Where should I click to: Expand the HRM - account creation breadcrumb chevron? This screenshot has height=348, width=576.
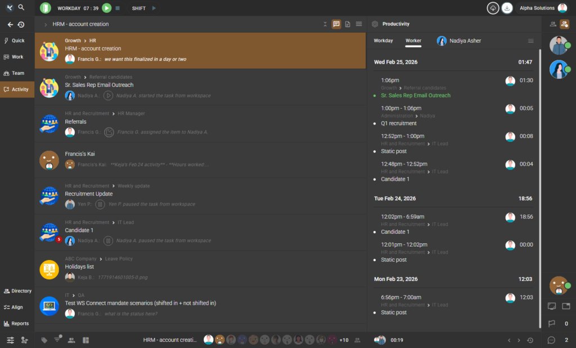click(45, 24)
